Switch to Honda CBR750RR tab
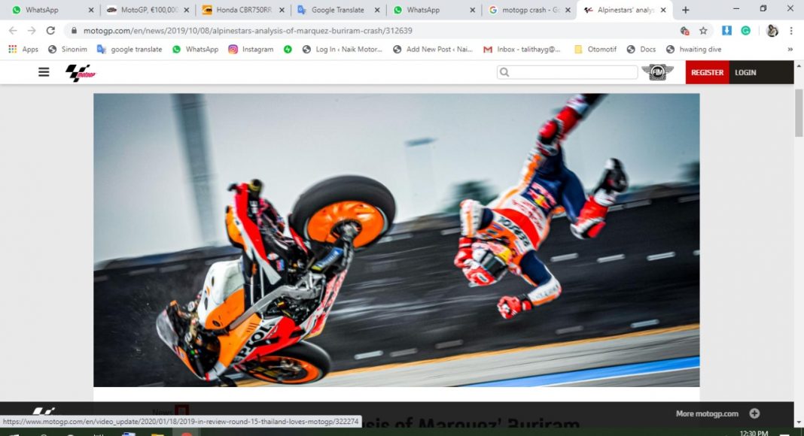Screen dimensions: 804x436 [x=243, y=11]
